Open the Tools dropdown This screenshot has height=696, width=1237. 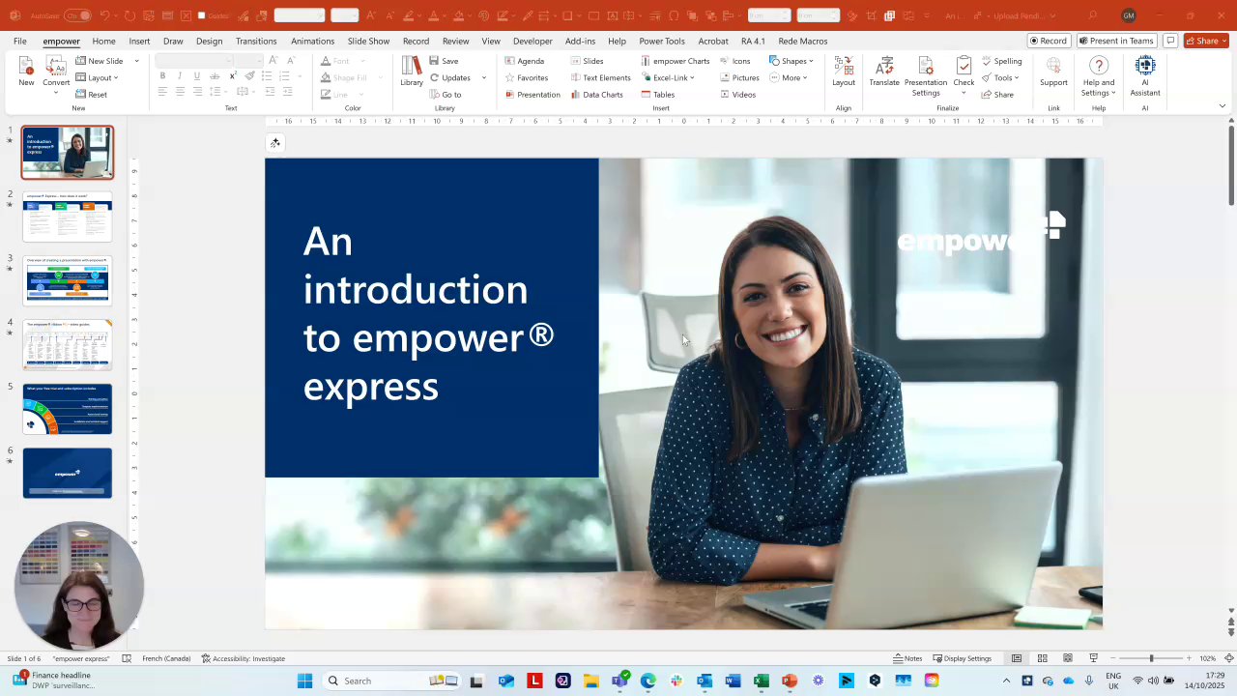click(x=1000, y=77)
